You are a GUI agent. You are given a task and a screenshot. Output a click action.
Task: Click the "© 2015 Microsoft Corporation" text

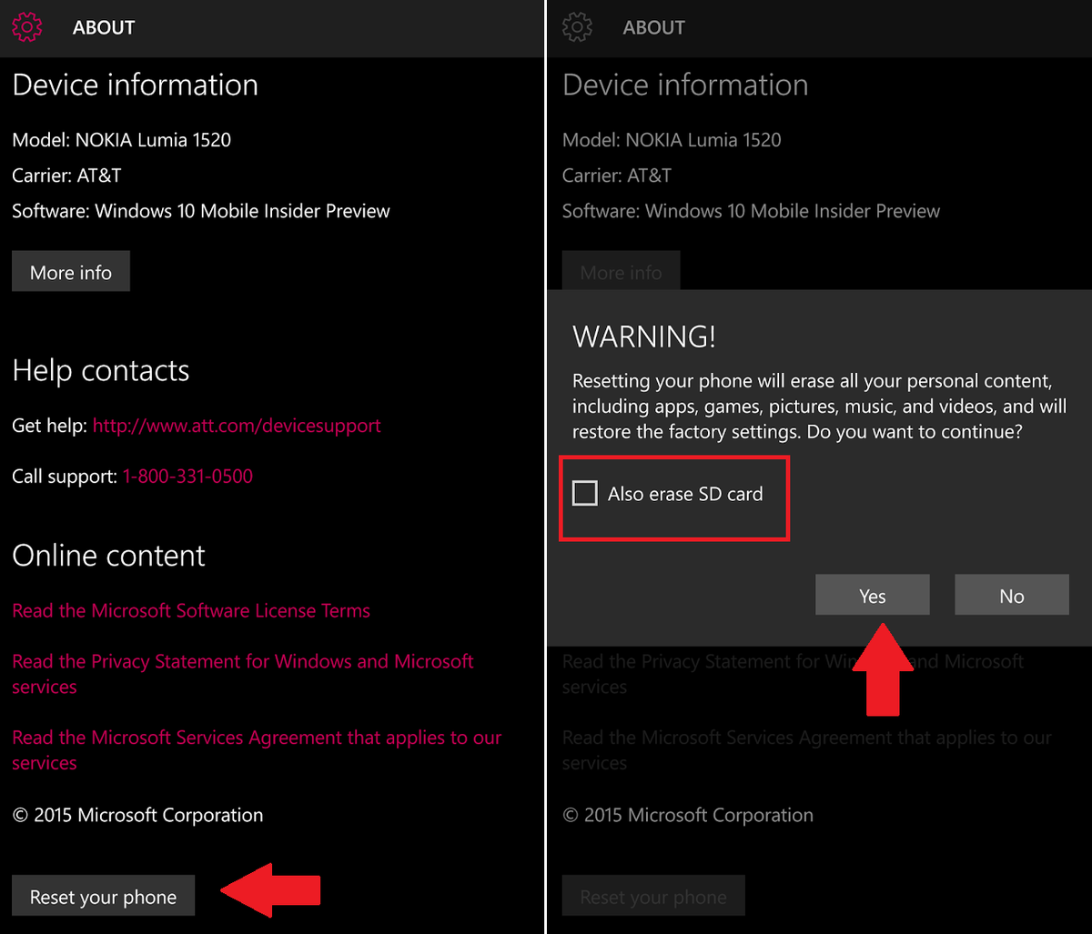(x=137, y=815)
